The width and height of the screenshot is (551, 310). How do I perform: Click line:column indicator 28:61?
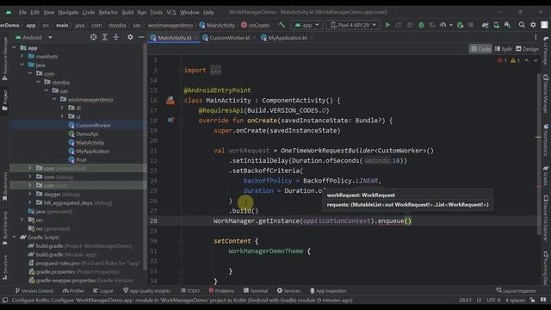465,301
